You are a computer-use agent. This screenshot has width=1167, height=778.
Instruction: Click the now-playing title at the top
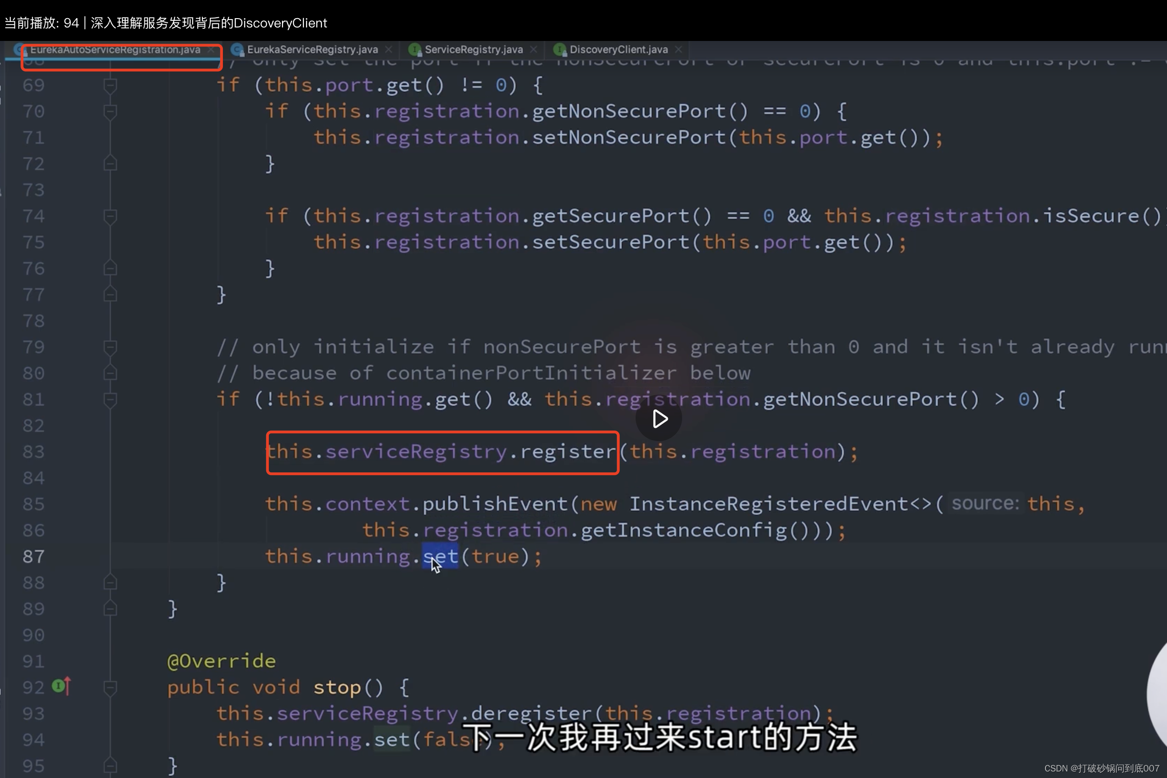166,23
